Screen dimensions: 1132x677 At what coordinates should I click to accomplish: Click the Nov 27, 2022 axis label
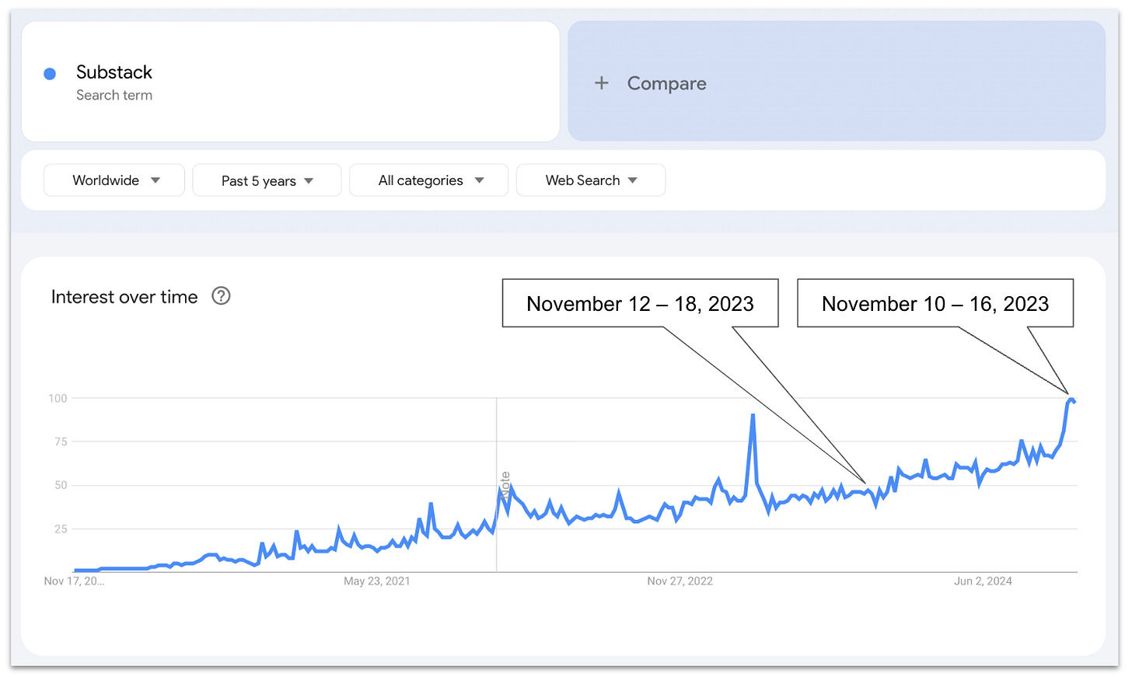[680, 581]
